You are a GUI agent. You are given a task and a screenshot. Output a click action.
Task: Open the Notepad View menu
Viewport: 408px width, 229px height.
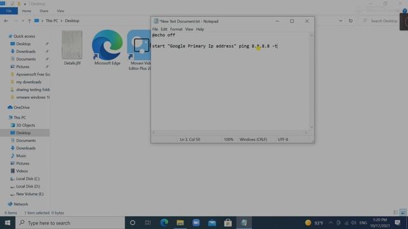(189, 29)
